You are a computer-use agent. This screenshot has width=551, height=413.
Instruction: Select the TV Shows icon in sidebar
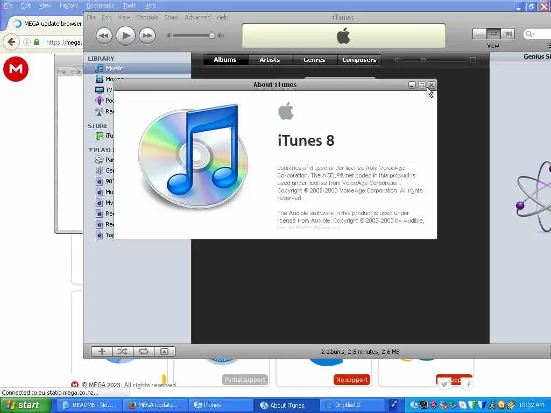coord(100,90)
